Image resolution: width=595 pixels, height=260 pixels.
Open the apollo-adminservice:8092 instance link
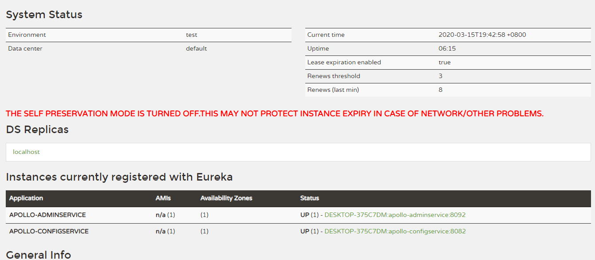[395, 215]
